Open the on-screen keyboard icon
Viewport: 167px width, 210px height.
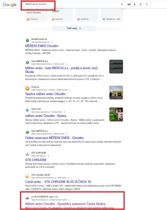click(129, 5)
